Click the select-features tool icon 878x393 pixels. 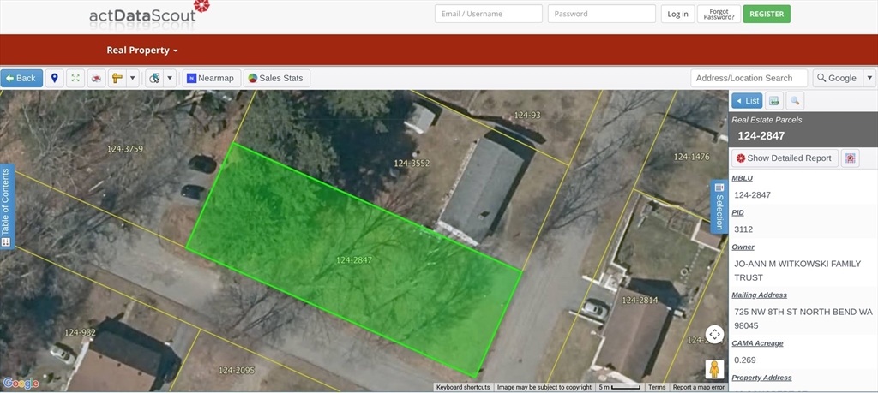154,78
